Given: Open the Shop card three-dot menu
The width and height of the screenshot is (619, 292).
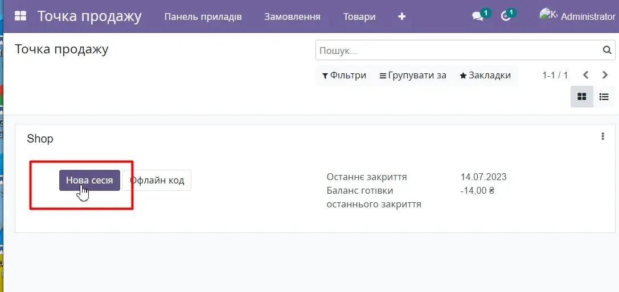Looking at the screenshot, I should click(x=602, y=136).
